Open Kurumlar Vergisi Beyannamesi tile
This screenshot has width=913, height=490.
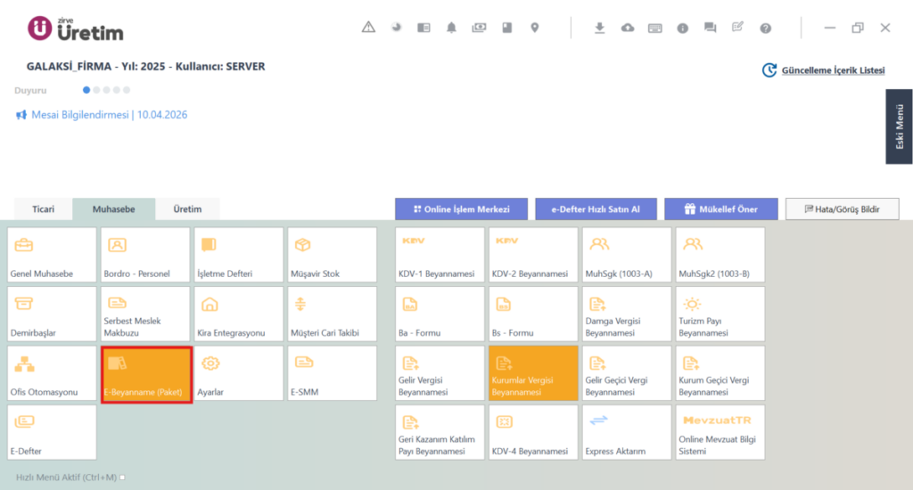point(533,373)
